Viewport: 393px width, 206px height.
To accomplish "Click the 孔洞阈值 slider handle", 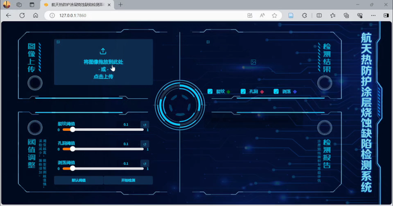I will (72, 149).
